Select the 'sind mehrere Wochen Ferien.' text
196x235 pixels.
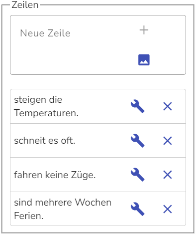[x=63, y=209]
